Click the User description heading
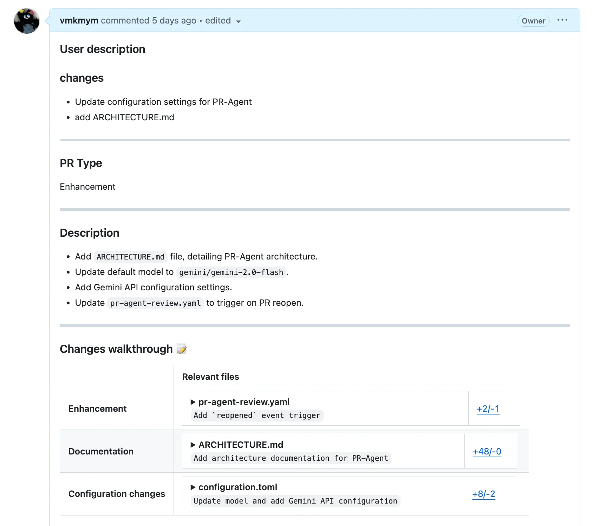Screen dimensions: 593x526 (102, 49)
